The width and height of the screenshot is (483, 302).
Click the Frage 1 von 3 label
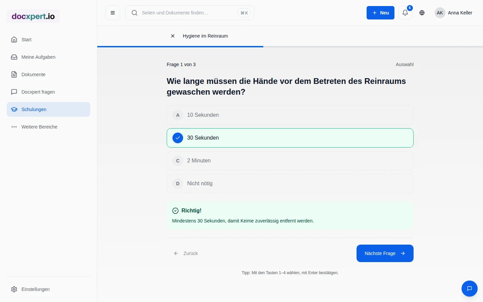(x=181, y=64)
